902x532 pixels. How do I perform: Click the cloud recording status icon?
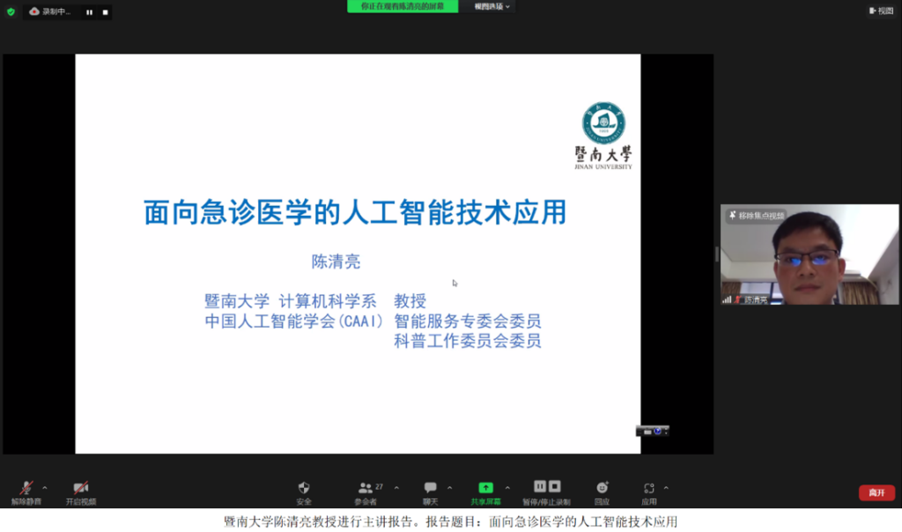pyautogui.click(x=34, y=11)
